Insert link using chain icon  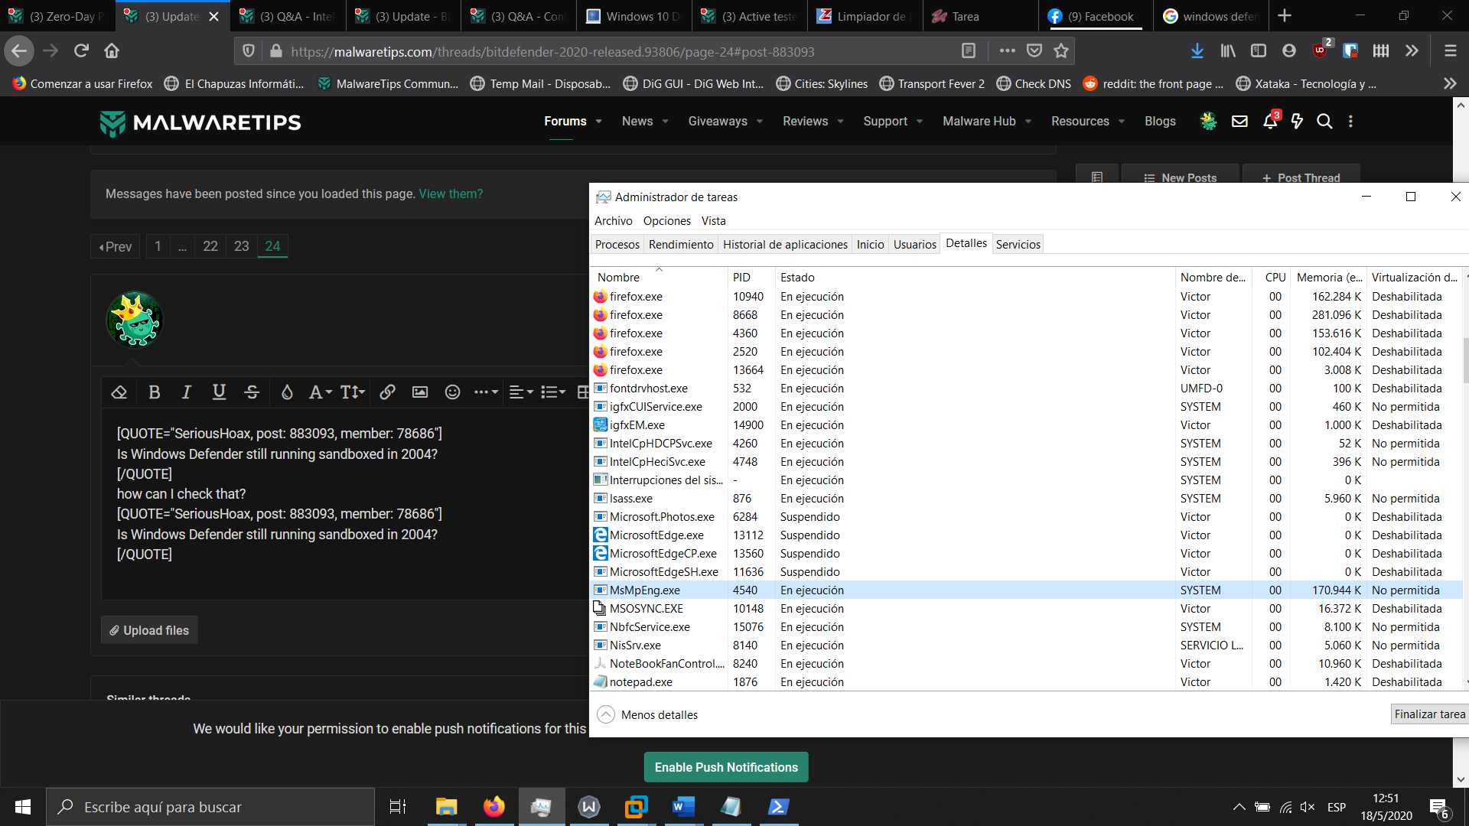pos(387,392)
